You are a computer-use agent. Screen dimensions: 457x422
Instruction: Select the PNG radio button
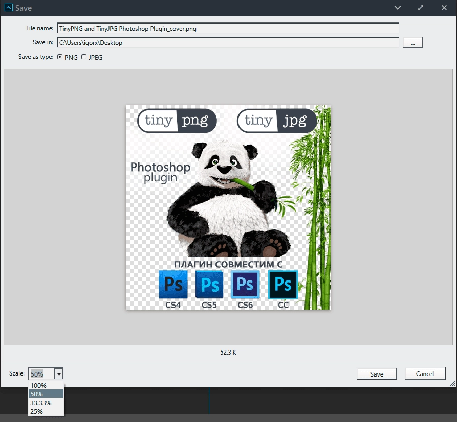pyautogui.click(x=59, y=57)
